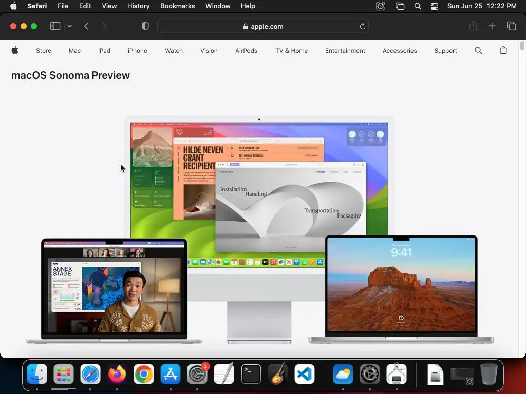526x394 pixels.
Task: Go to the iPad section
Action: [x=104, y=51]
